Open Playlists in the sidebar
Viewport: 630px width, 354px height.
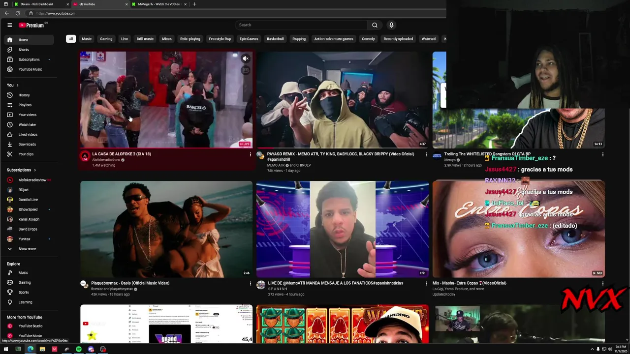[x=29, y=105]
